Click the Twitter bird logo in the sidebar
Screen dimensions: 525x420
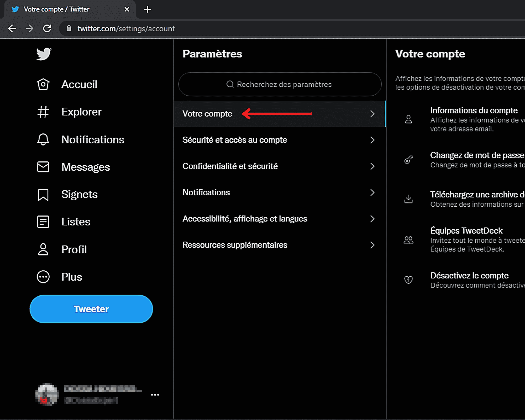[x=44, y=54]
